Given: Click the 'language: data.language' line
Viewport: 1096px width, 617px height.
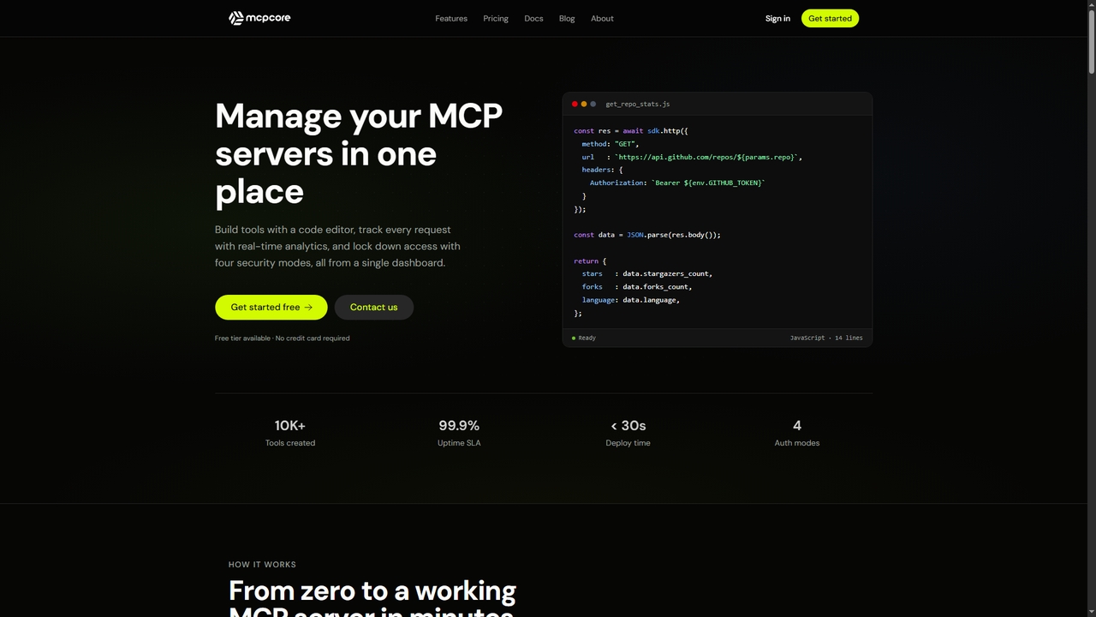Looking at the screenshot, I should pos(631,300).
